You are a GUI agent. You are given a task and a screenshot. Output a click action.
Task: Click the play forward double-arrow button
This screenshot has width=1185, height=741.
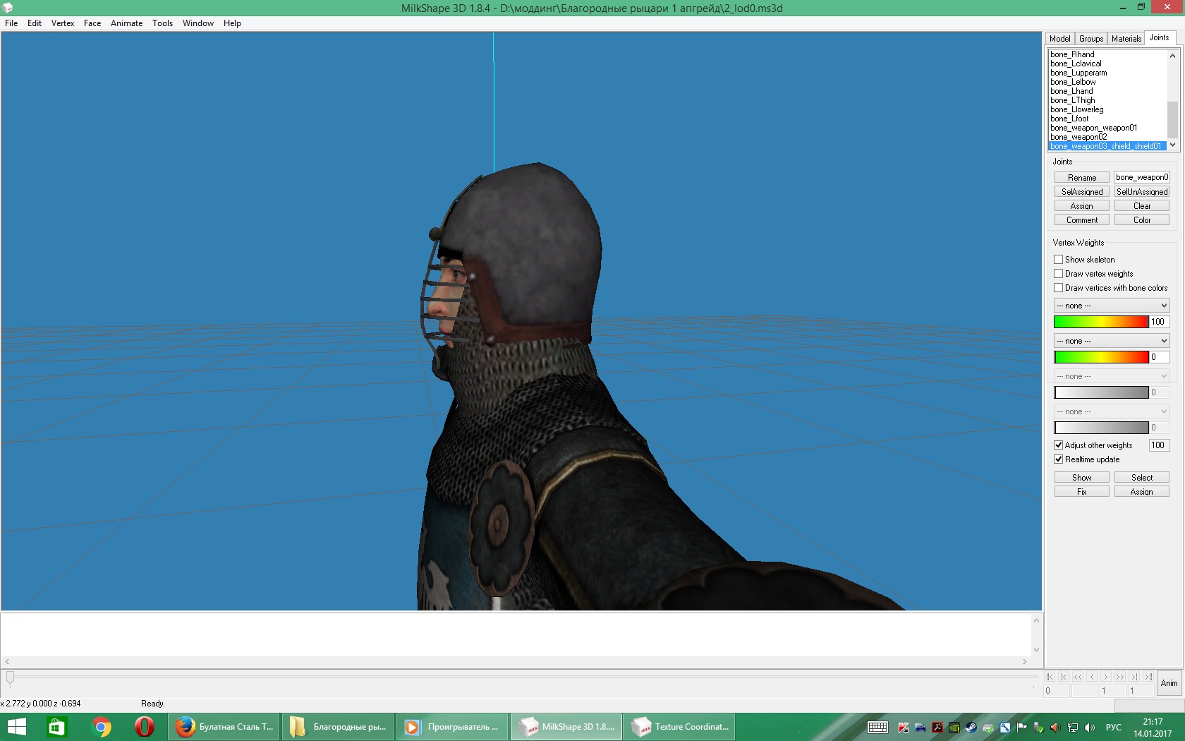pos(1120,677)
